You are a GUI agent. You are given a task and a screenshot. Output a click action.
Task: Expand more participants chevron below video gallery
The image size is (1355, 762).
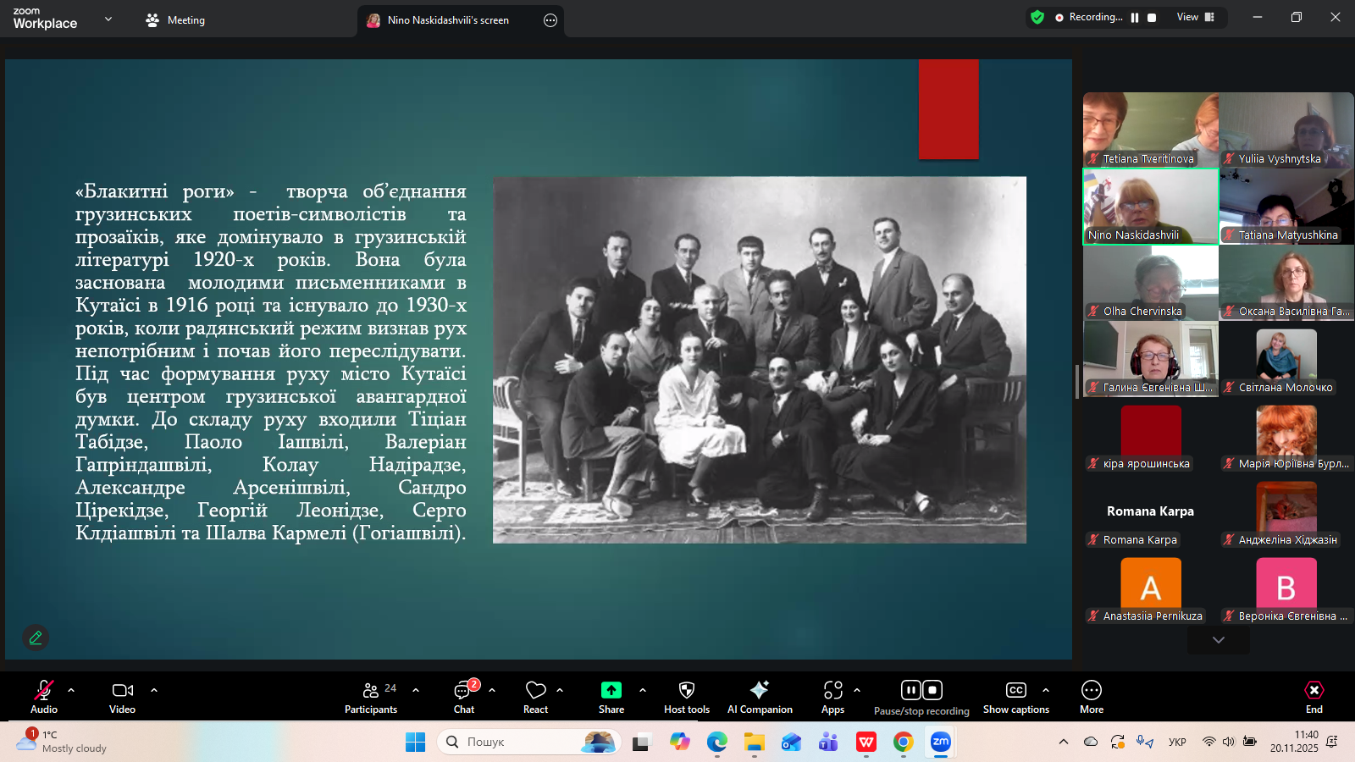click(1218, 640)
